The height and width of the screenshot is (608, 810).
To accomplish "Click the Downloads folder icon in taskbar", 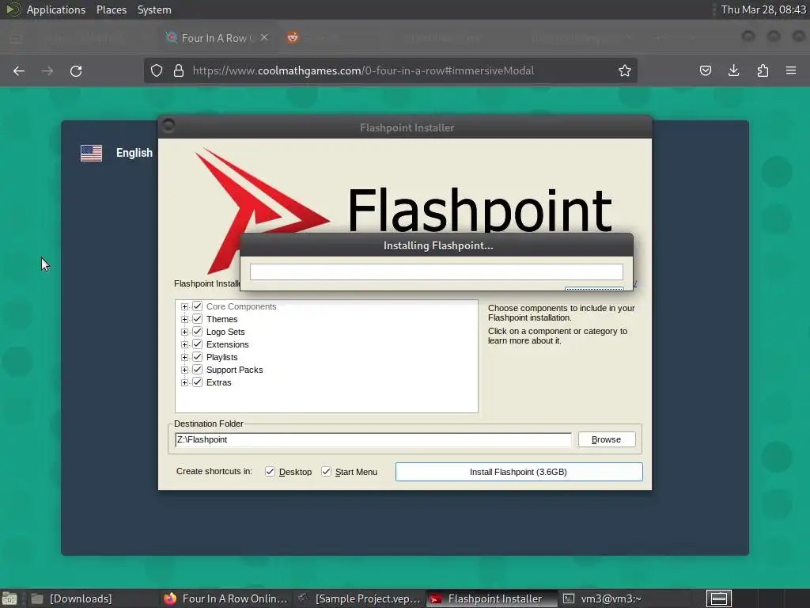I will tap(37, 598).
